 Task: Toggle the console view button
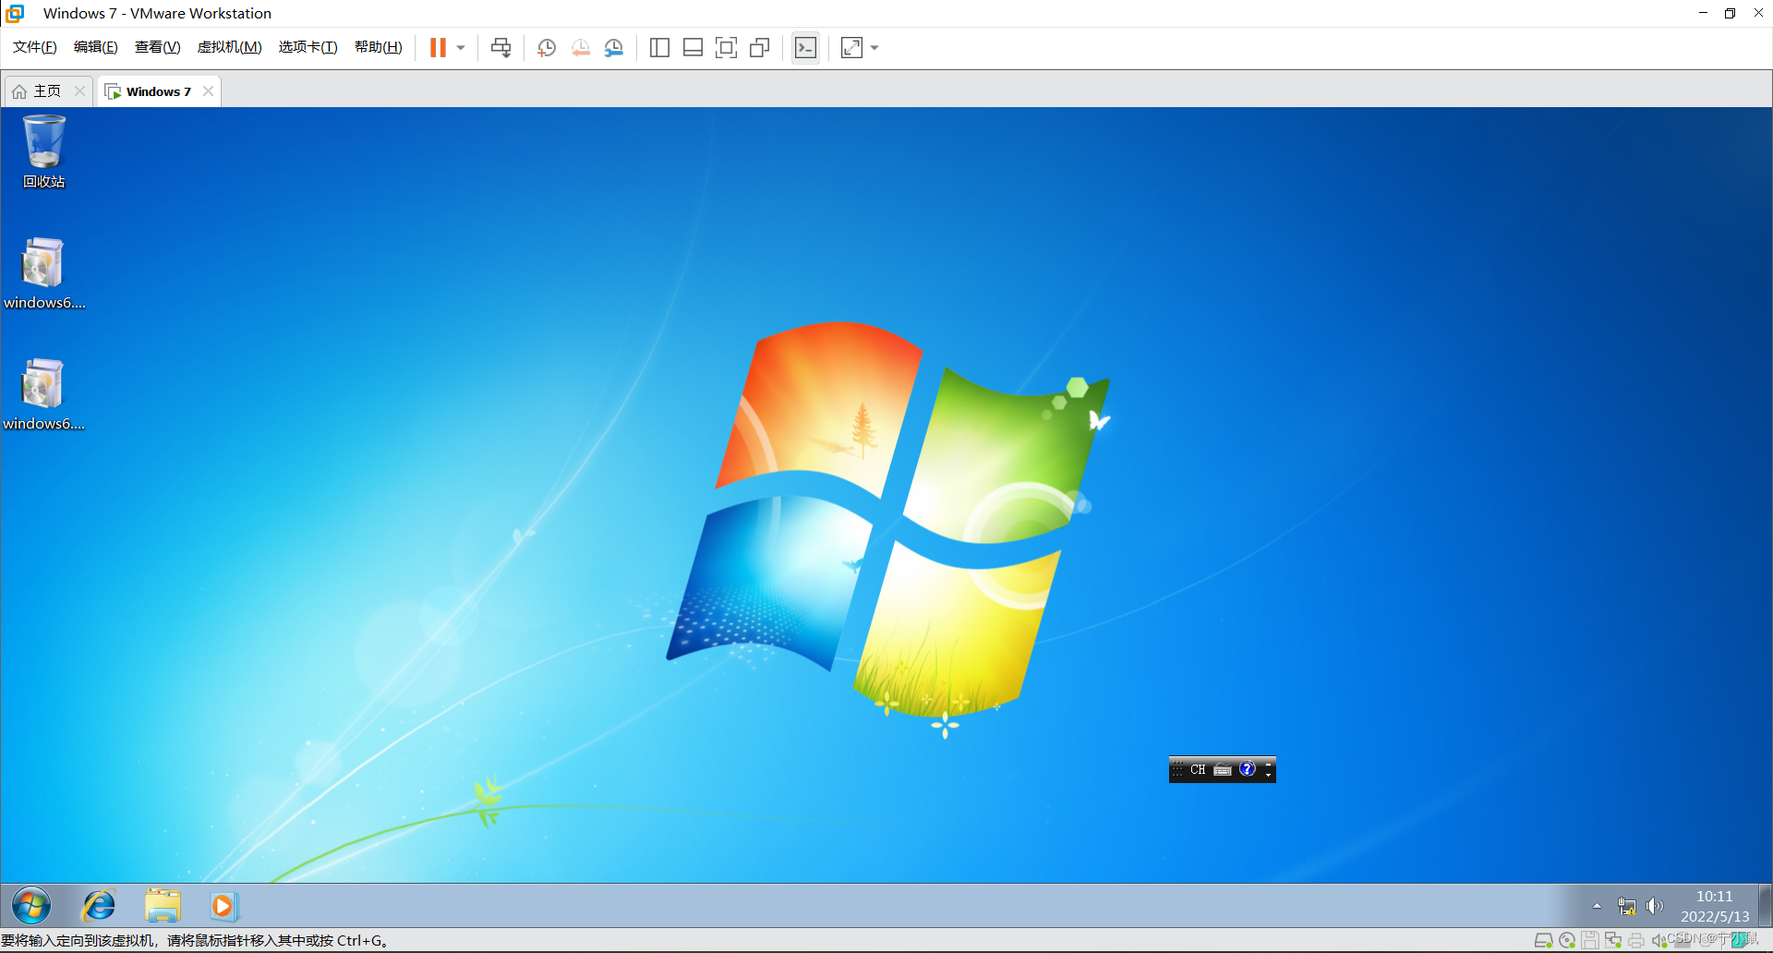click(x=805, y=48)
